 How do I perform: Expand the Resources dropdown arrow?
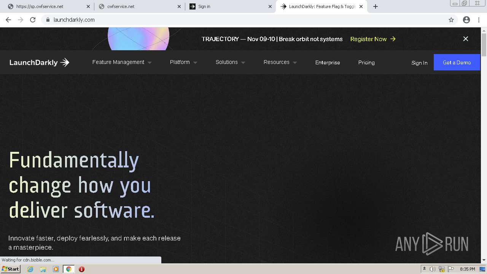click(x=295, y=62)
